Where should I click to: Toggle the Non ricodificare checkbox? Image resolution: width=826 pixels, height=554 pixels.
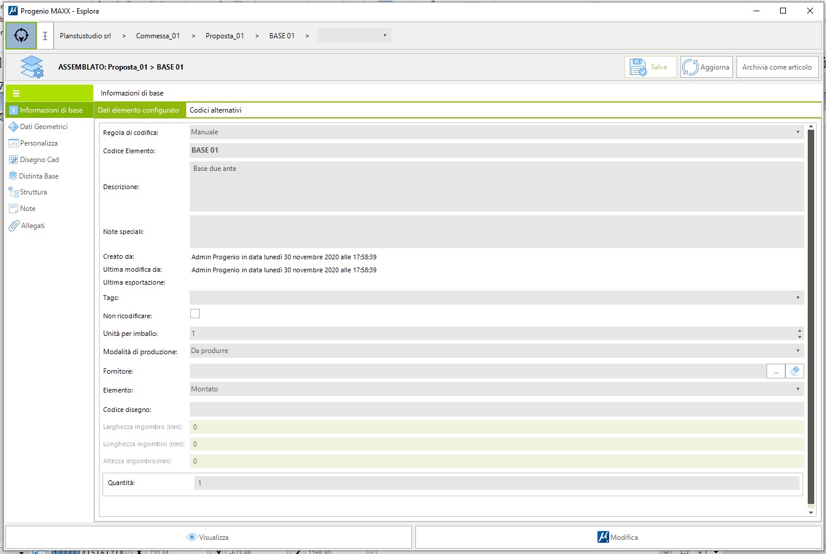195,314
